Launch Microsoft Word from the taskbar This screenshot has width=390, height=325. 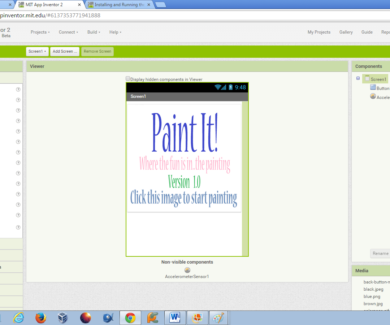pyautogui.click(x=175, y=318)
